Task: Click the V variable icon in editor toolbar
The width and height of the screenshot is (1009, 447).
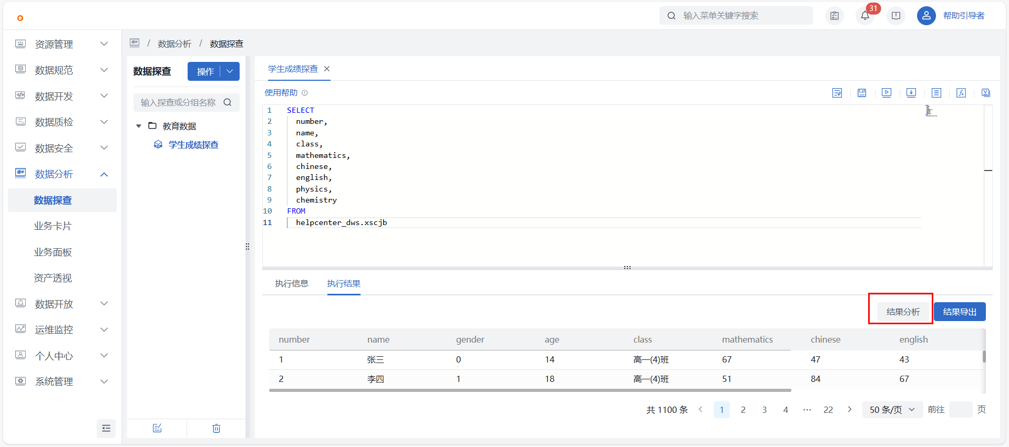Action: [x=986, y=93]
